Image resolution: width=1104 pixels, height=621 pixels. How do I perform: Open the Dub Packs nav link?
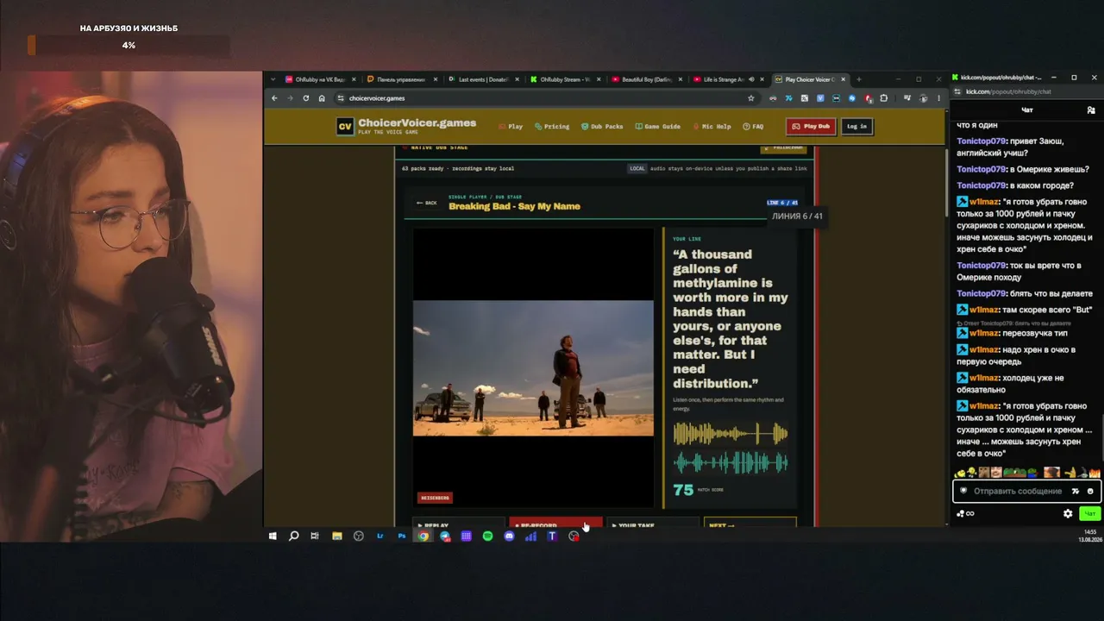click(602, 127)
